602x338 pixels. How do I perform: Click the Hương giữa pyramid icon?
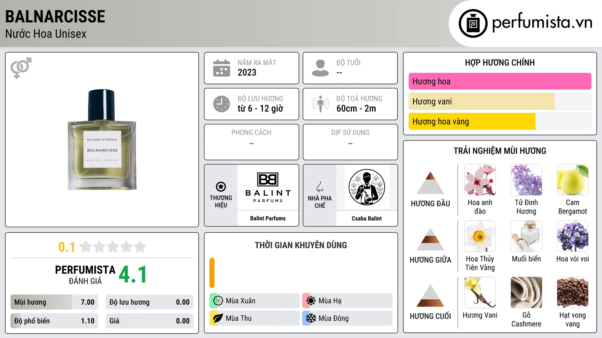click(x=430, y=239)
